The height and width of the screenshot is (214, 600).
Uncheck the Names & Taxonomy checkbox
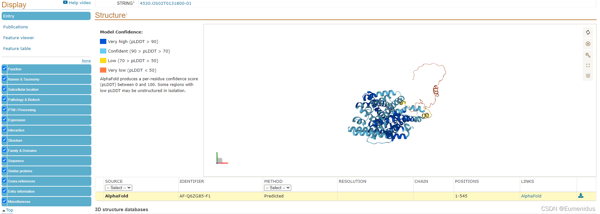click(x=4, y=79)
